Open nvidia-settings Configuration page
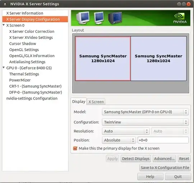 pos(32,99)
